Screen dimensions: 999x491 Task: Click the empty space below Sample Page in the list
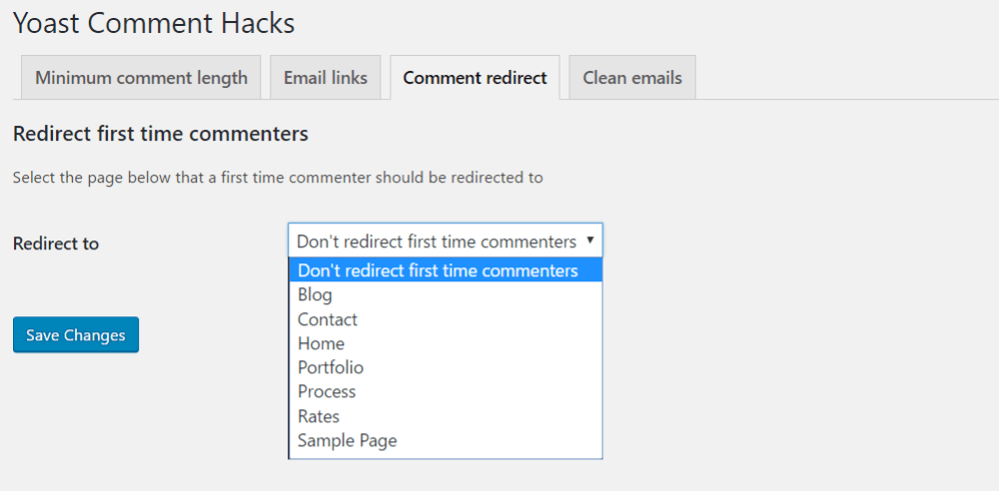[446, 455]
